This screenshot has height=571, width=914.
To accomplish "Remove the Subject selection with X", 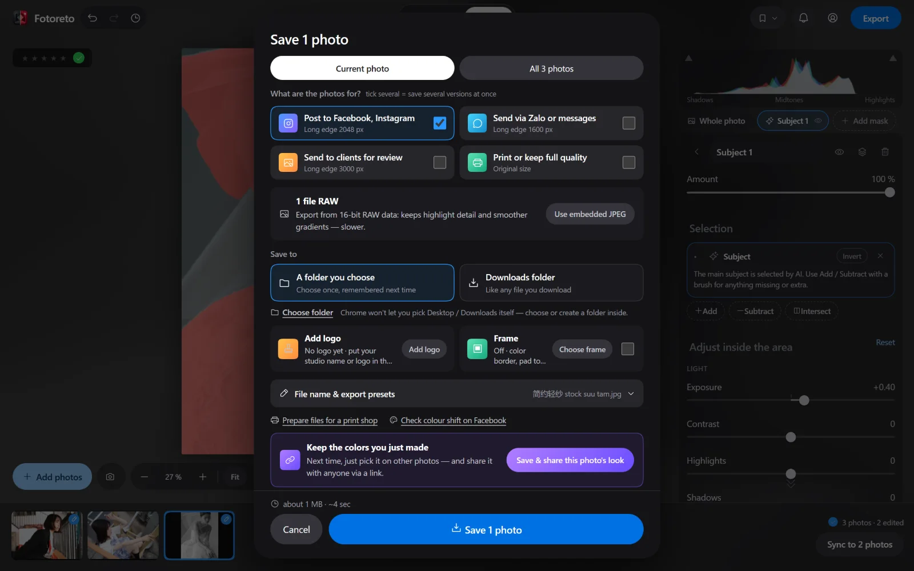I will (880, 256).
